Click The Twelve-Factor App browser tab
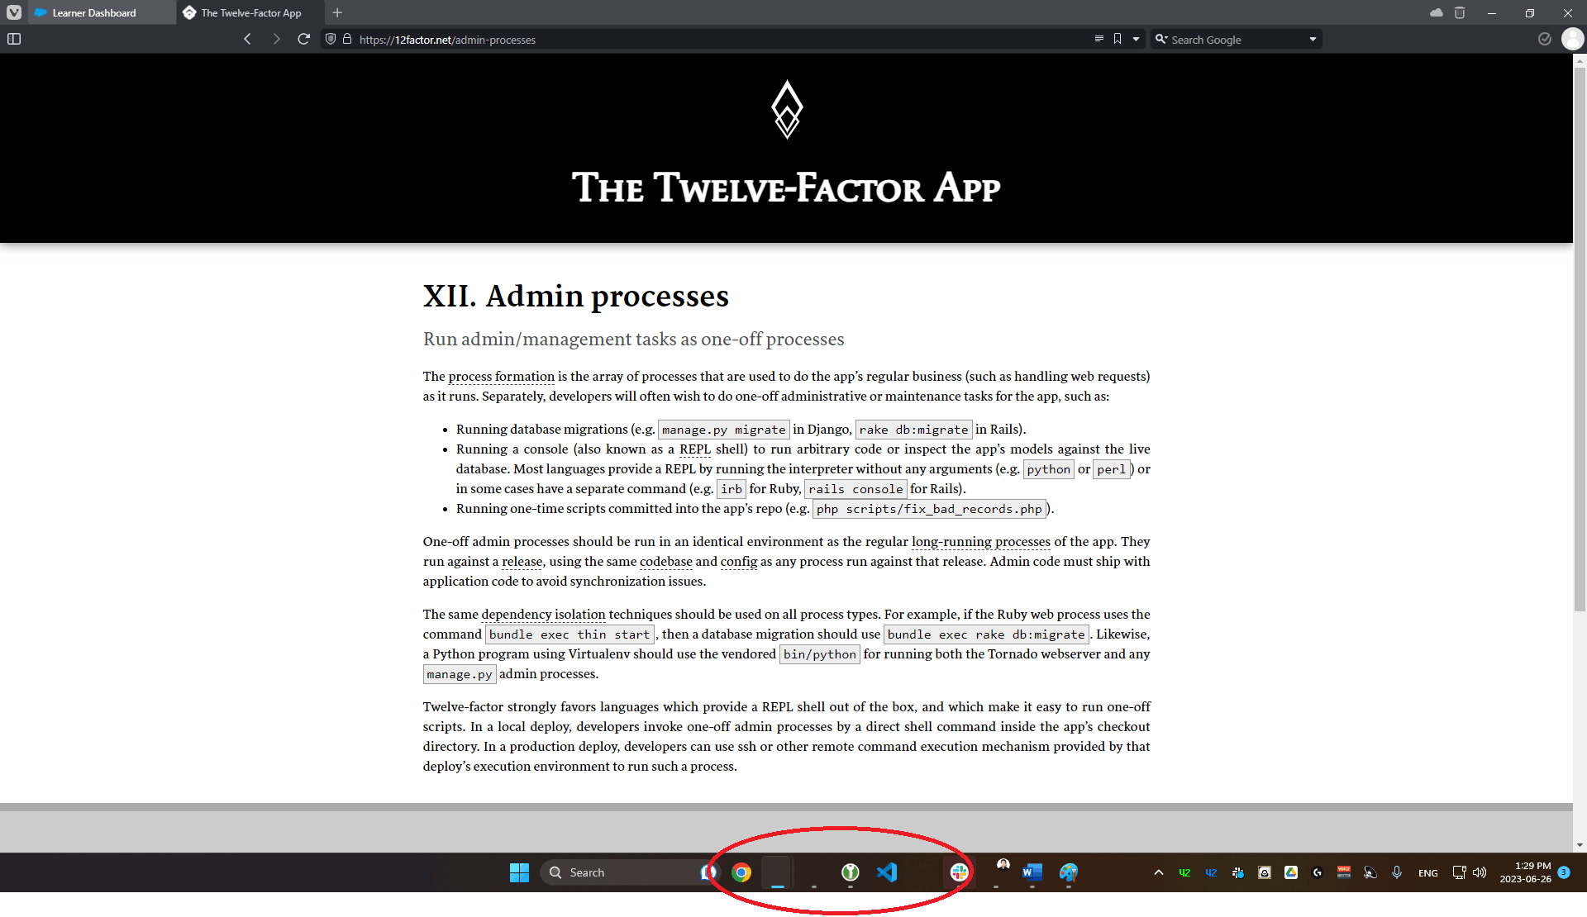Screen dimensions: 1587x917 click(251, 12)
